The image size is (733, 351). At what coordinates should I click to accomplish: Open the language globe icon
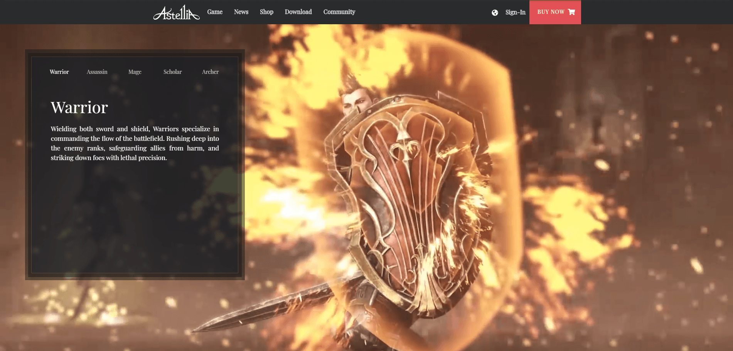(x=495, y=13)
